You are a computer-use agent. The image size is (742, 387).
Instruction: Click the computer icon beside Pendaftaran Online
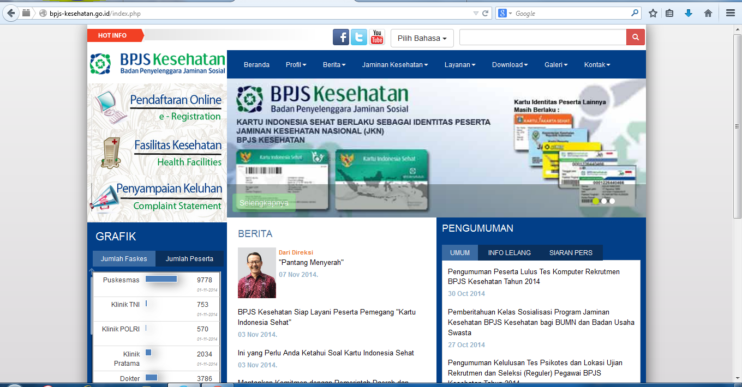click(x=111, y=107)
